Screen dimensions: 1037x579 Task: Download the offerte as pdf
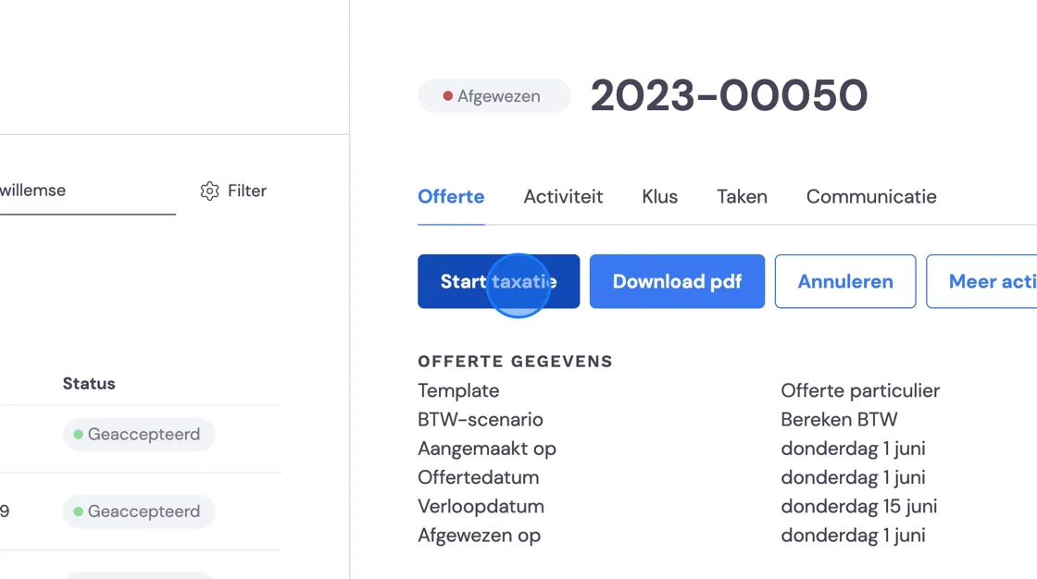(677, 281)
